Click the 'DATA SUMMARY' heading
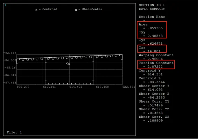Screen dimensions: 198x139 pos(152,9)
